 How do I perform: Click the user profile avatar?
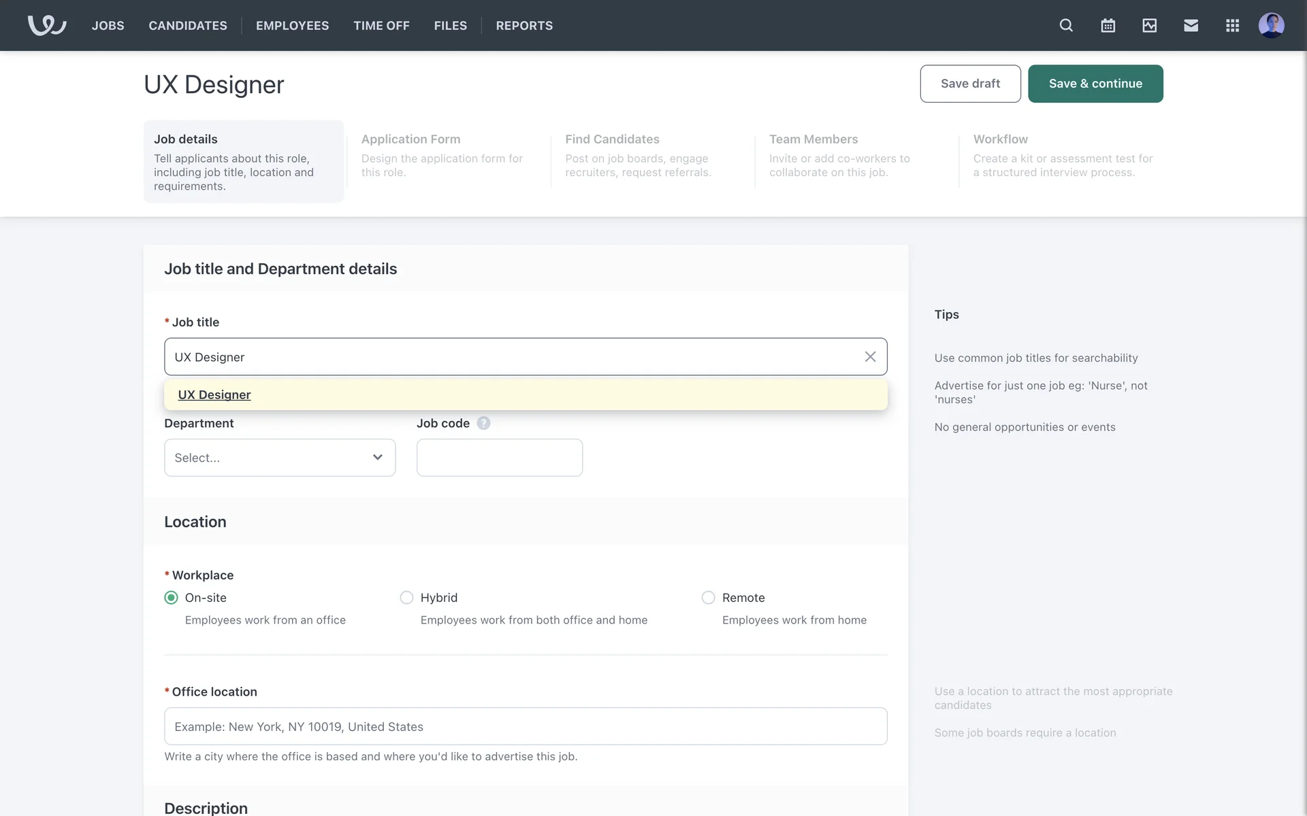click(1271, 25)
